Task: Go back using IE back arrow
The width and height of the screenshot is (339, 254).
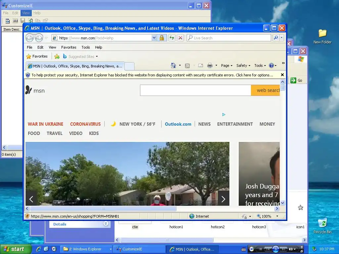Action: click(x=29, y=38)
